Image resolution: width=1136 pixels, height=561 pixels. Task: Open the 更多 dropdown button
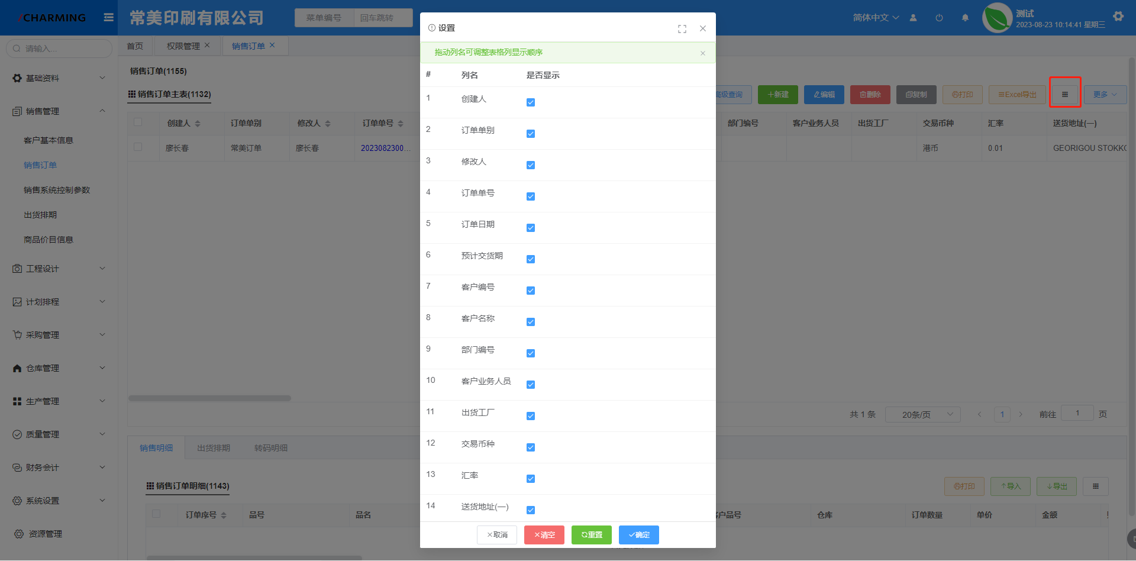[1105, 95]
